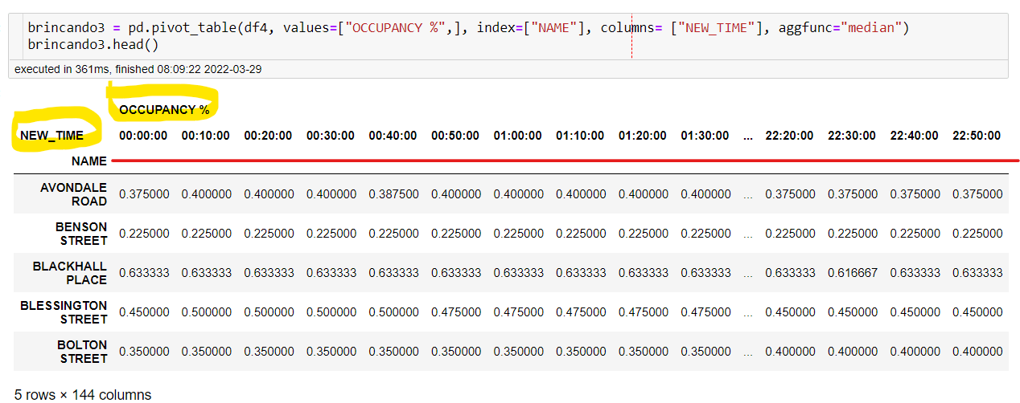Image resolution: width=1020 pixels, height=403 pixels.
Task: Click the '5 rows × 144 columns' summary text
Action: [83, 394]
